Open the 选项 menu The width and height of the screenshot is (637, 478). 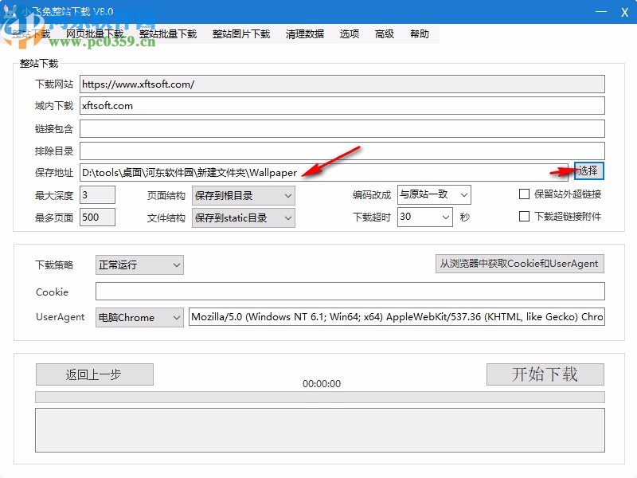tap(348, 33)
